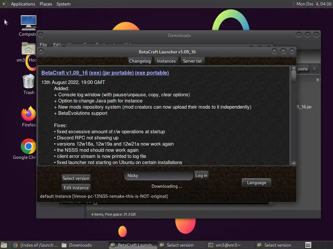The image size is (333, 249).
Task: Click the changelog scrollbar down arrow
Action: pyautogui.click(x=294, y=163)
